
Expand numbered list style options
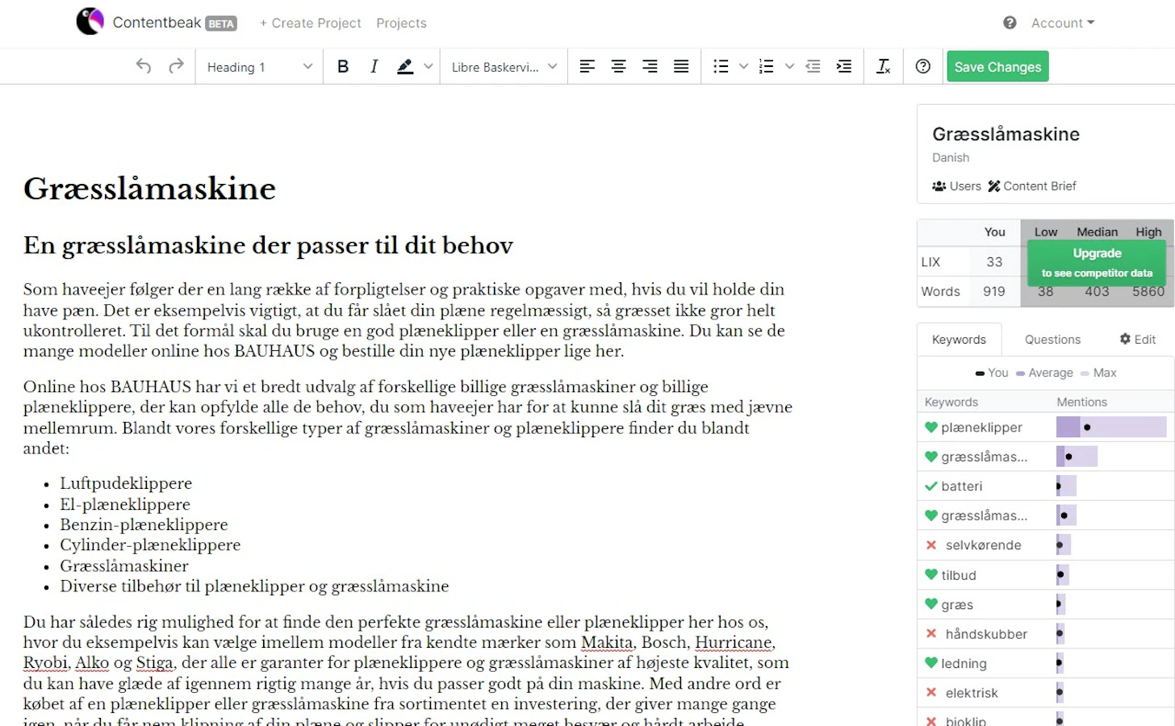click(x=789, y=67)
